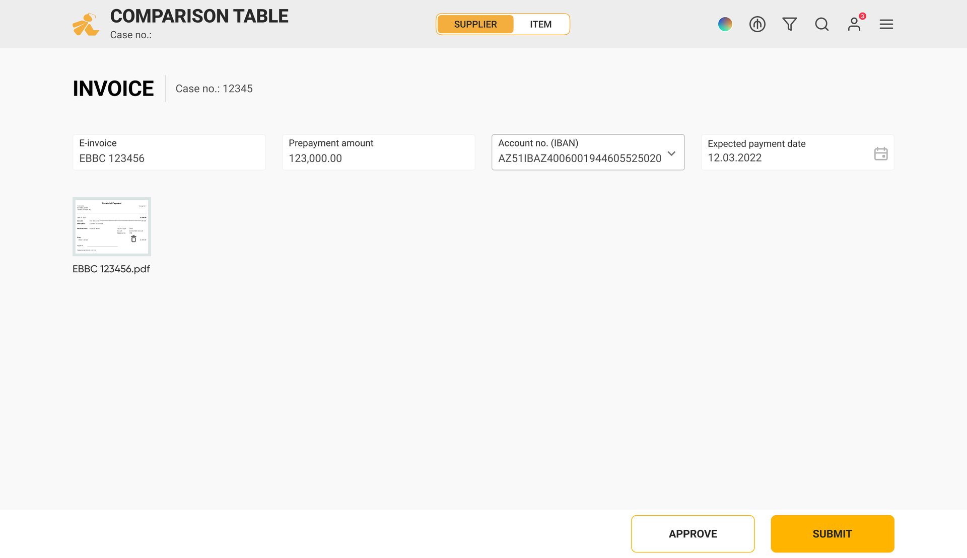
Task: Open the hamburger menu
Action: coord(886,24)
